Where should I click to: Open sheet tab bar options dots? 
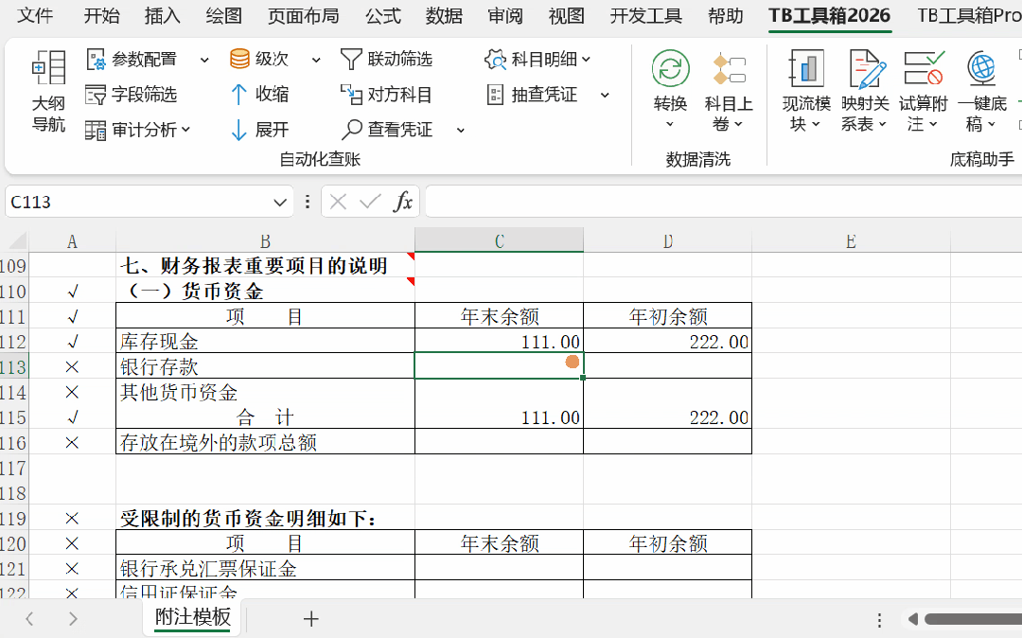point(879,619)
